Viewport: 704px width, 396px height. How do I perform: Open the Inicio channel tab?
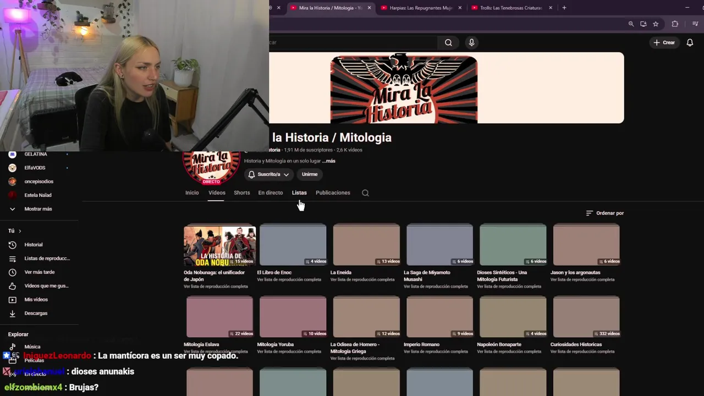(x=192, y=193)
